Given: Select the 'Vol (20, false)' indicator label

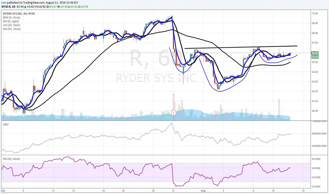Looking at the screenshot, I should [12, 25].
